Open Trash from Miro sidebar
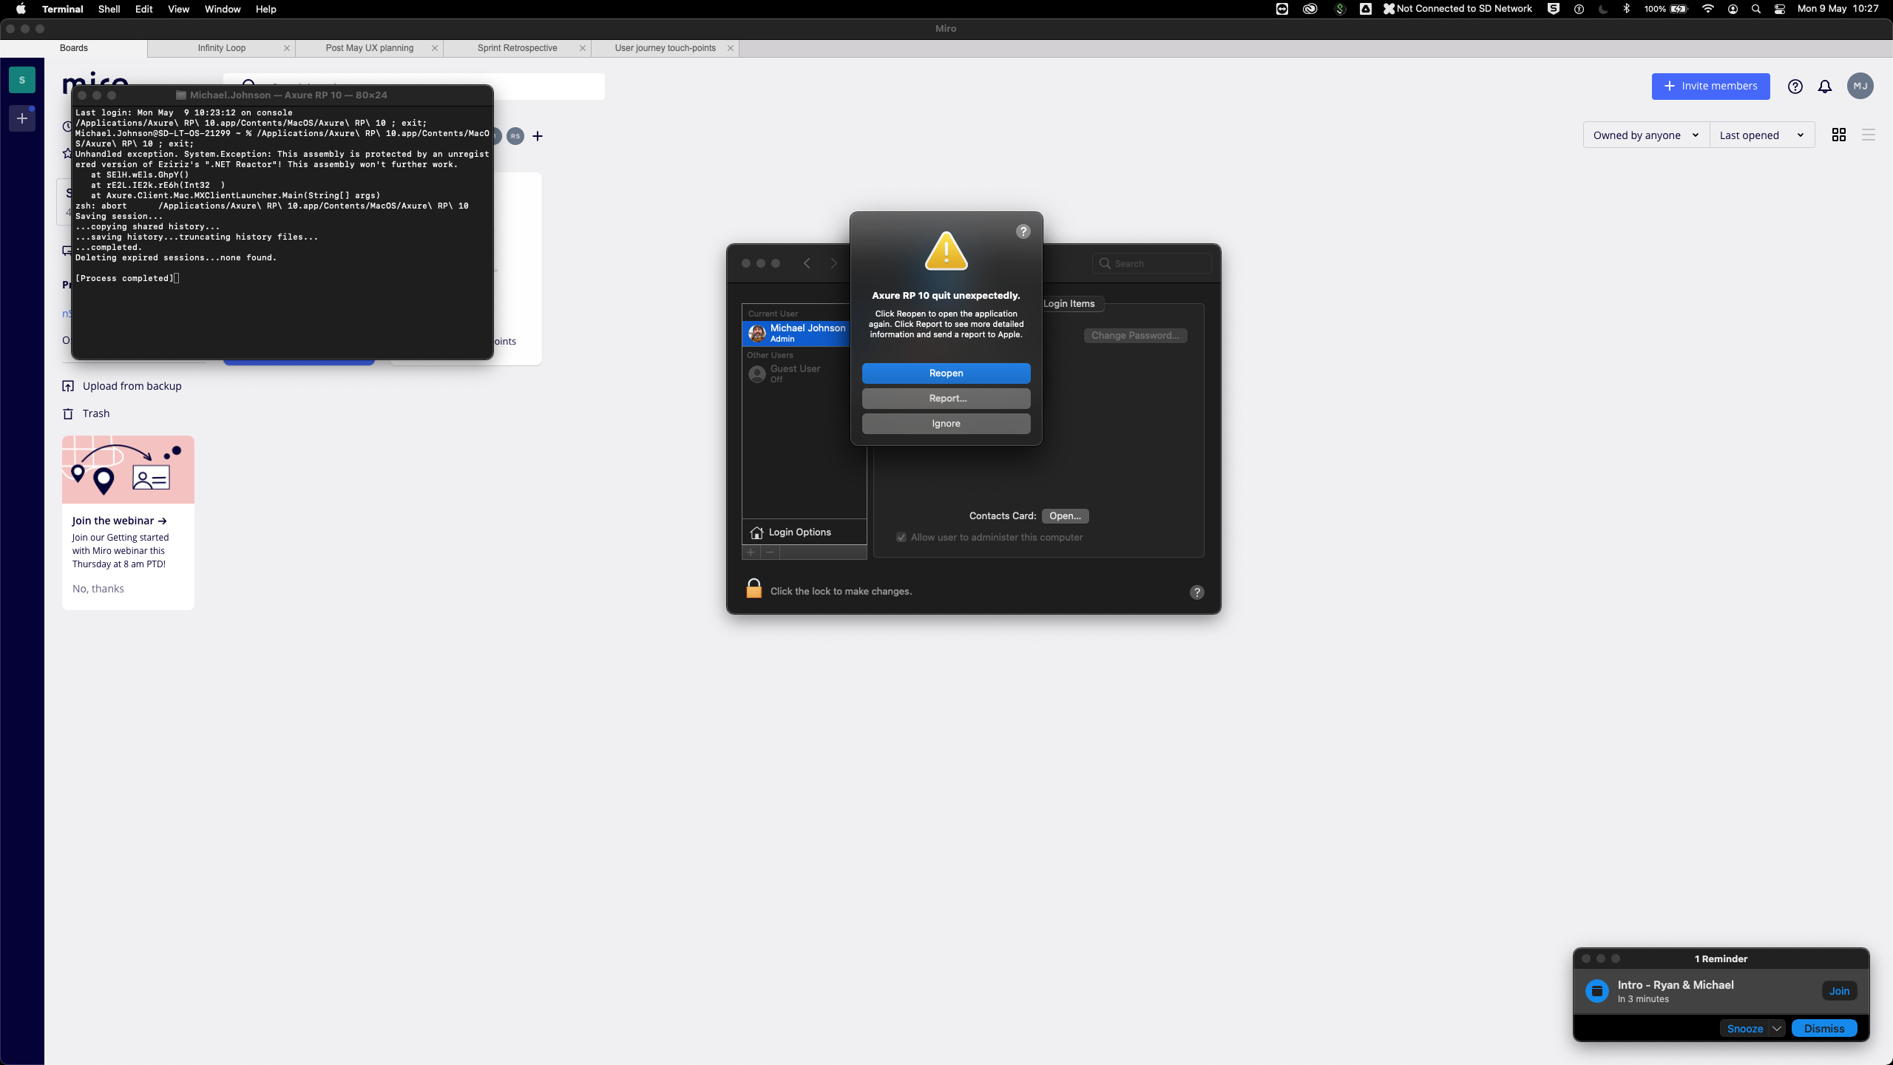Image resolution: width=1893 pixels, height=1065 pixels. point(95,413)
